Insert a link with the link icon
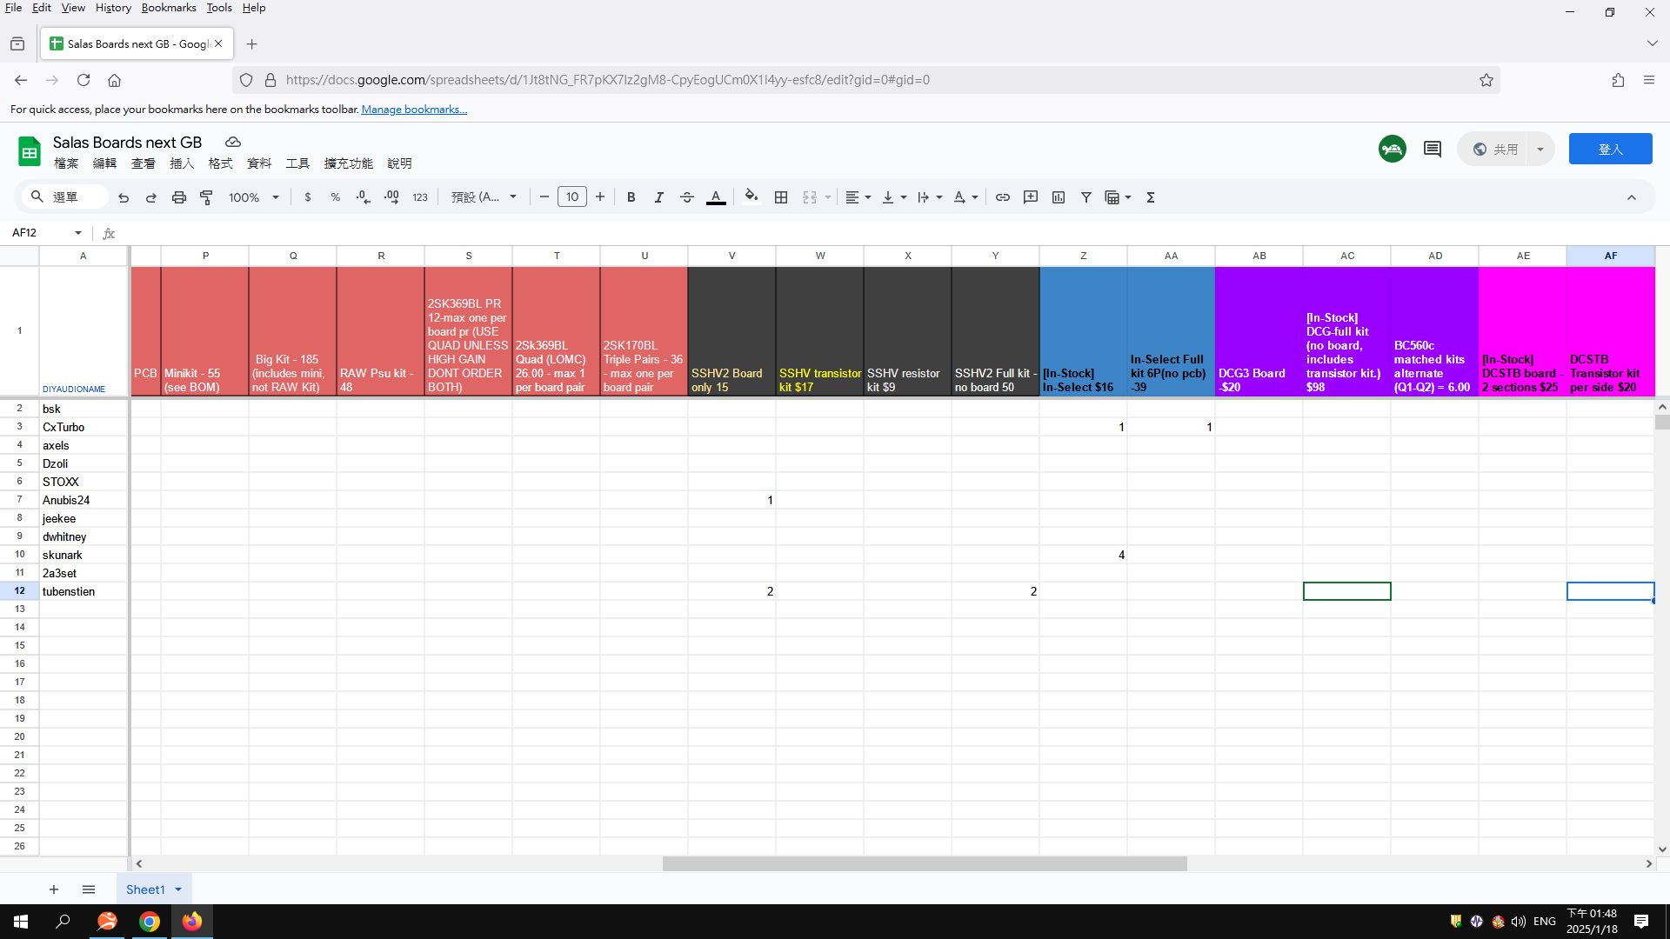Viewport: 1670px width, 939px height. click(1003, 197)
